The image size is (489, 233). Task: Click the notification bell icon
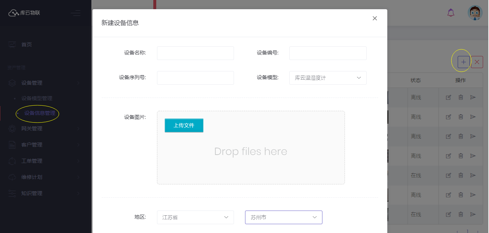[451, 13]
